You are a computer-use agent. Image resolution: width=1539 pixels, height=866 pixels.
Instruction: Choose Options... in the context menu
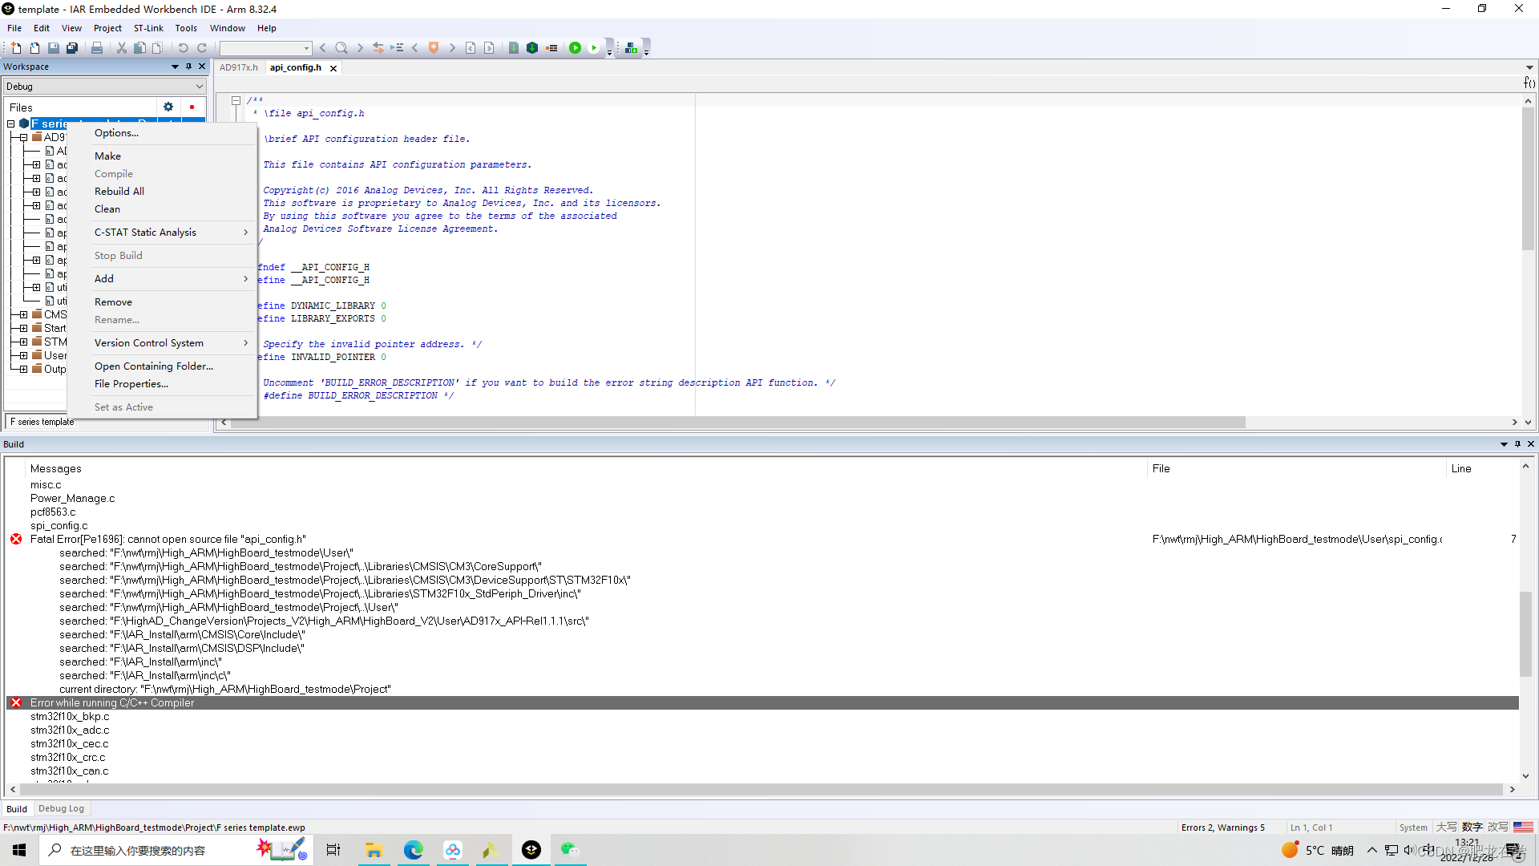pos(116,133)
